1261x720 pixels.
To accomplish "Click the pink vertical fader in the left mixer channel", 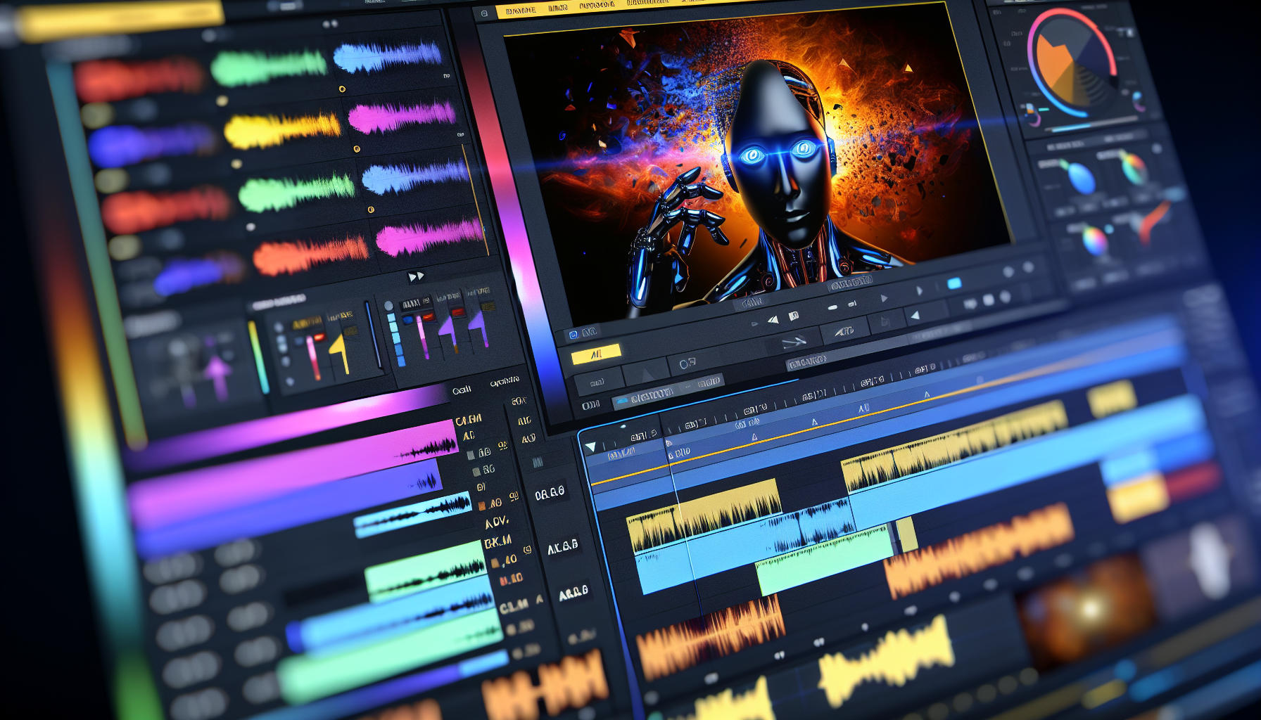I will [312, 356].
